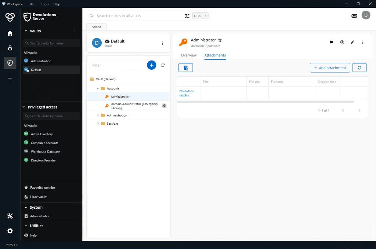The height and width of the screenshot is (249, 376).
Task: Collapse the Vaults section
Action: point(26,31)
